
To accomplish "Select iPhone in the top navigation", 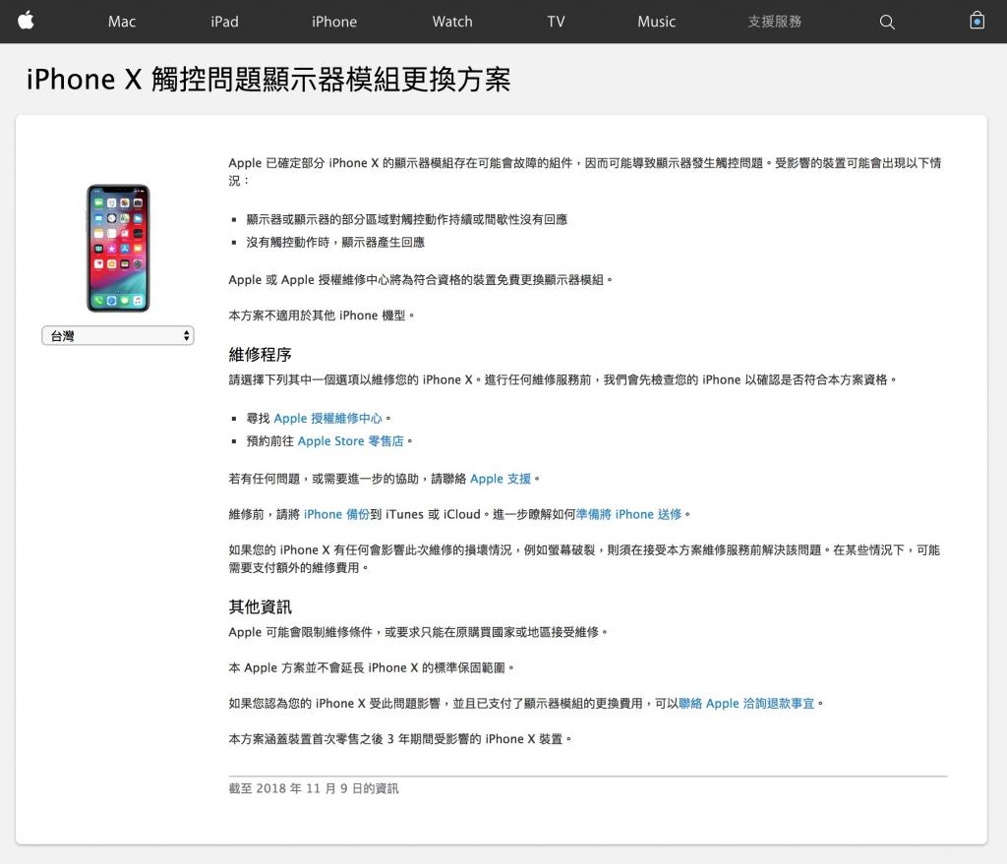I will (334, 22).
